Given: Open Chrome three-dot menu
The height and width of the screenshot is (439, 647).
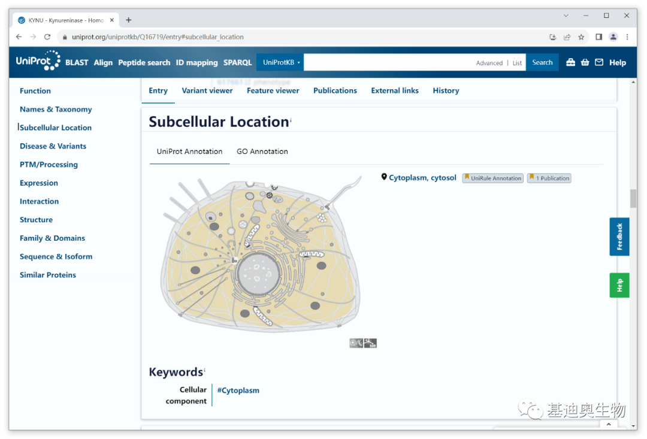Looking at the screenshot, I should 627,37.
